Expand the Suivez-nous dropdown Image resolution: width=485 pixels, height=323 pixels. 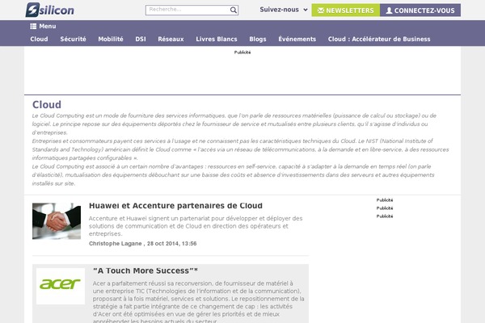click(x=284, y=10)
